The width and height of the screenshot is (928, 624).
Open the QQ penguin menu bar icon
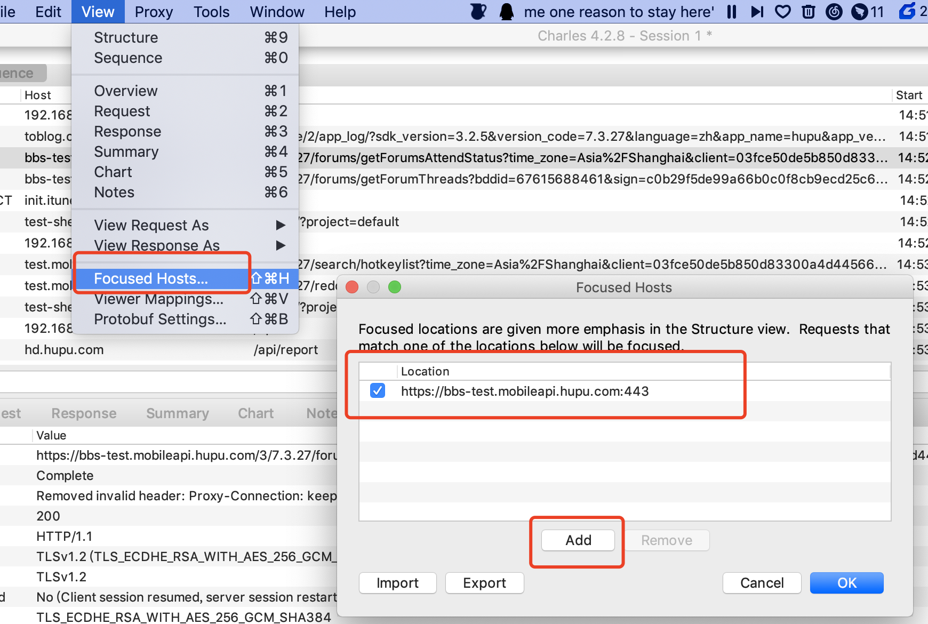point(506,12)
